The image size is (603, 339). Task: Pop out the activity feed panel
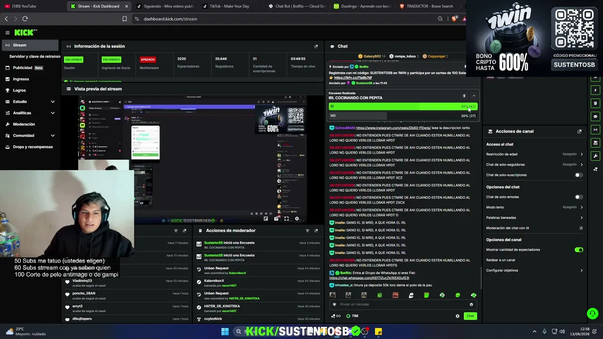pyautogui.click(x=184, y=231)
